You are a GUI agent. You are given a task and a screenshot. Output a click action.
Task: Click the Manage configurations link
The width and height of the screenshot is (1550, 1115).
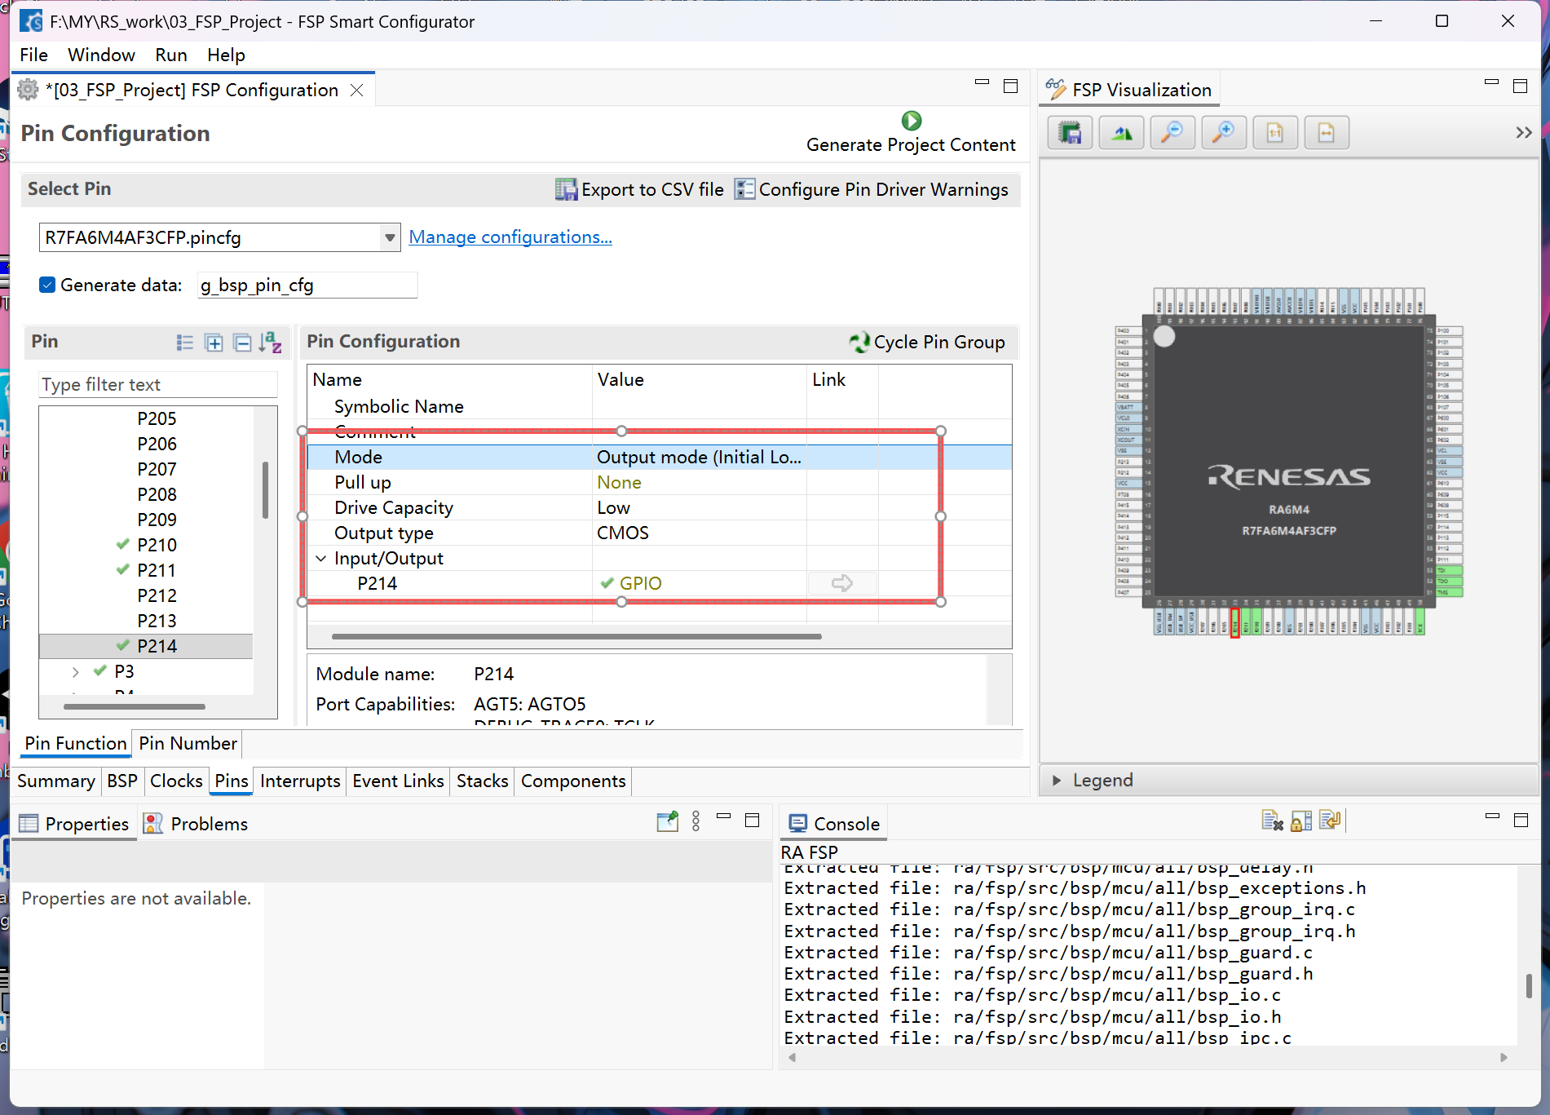(x=510, y=237)
